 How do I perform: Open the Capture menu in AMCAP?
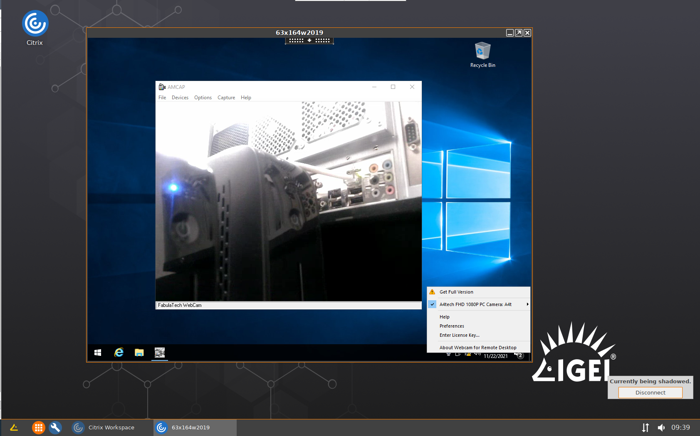[226, 98]
